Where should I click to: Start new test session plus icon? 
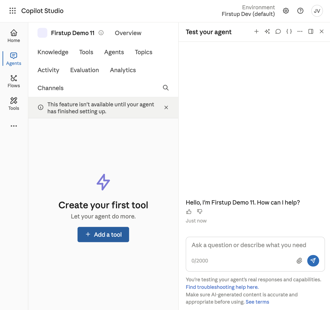click(256, 32)
